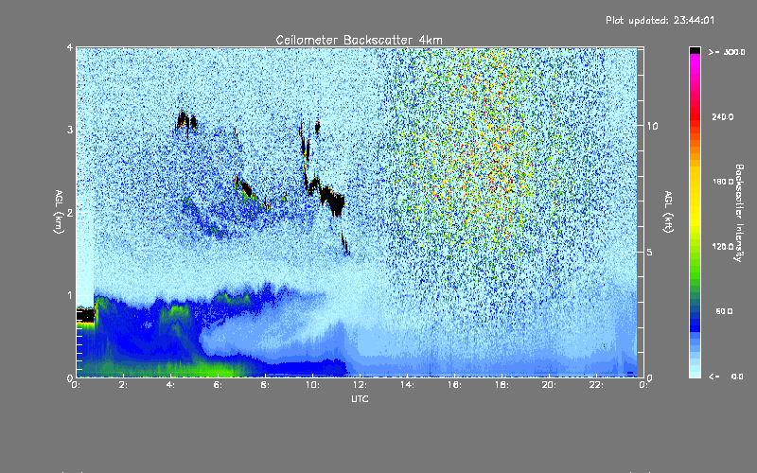
Task: Click the right 'AGL (kft)' axis label
Action: [x=668, y=212]
